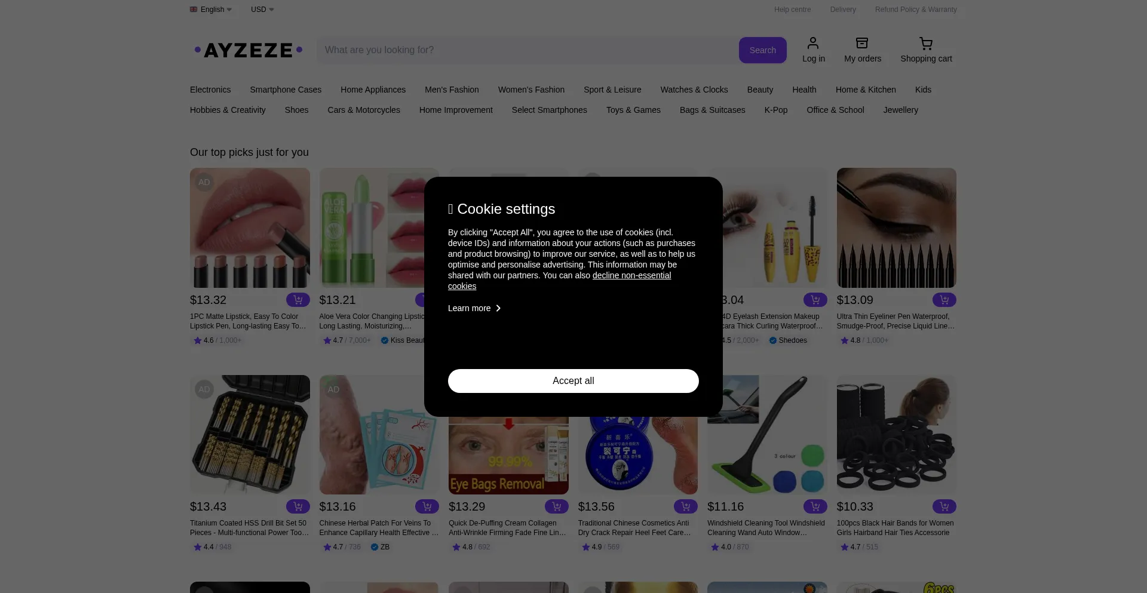Open Cars & Motorcycles category
Screen dimensions: 1147x593
[x=364, y=110]
